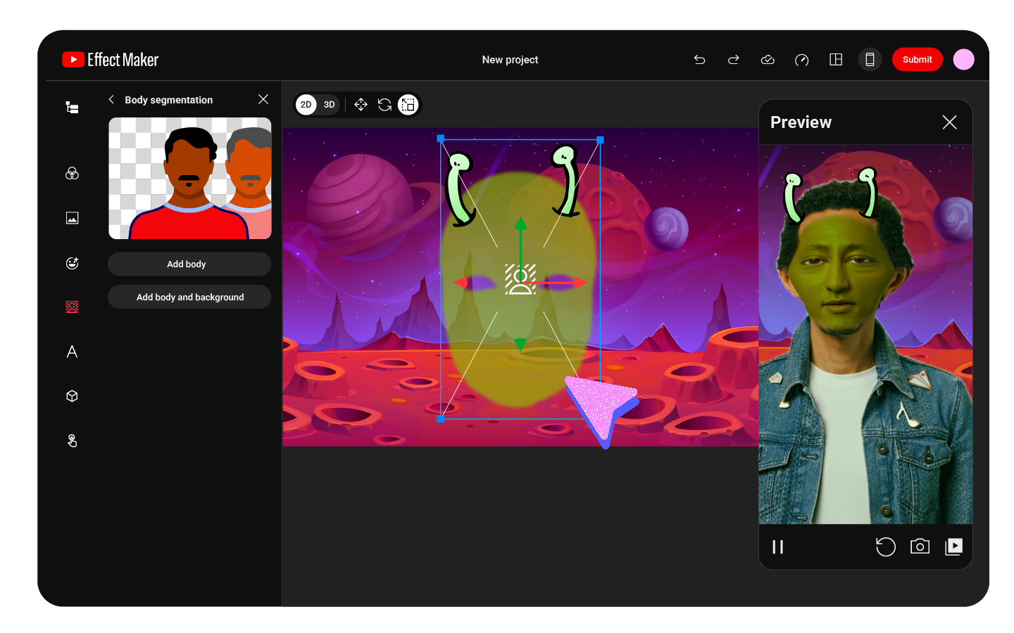Image resolution: width=1014 pixels, height=633 pixels.
Task: Open the preview video library icon
Action: tap(953, 546)
